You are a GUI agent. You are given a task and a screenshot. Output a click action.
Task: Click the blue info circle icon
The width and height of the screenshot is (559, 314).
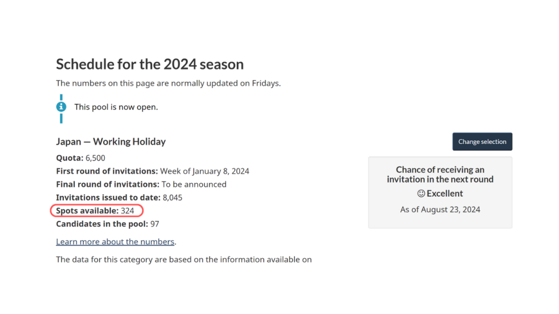61,107
